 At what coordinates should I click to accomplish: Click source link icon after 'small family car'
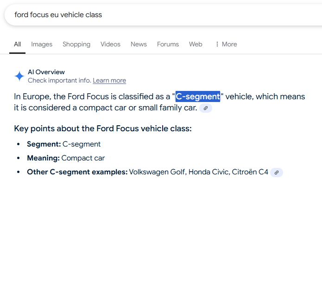(x=206, y=108)
